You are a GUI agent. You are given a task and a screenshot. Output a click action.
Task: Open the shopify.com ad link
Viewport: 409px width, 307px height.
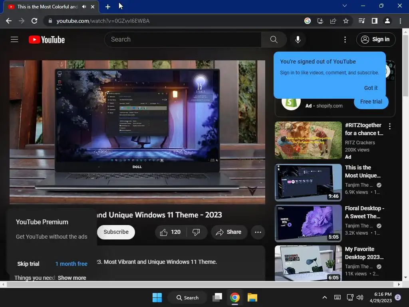point(329,106)
